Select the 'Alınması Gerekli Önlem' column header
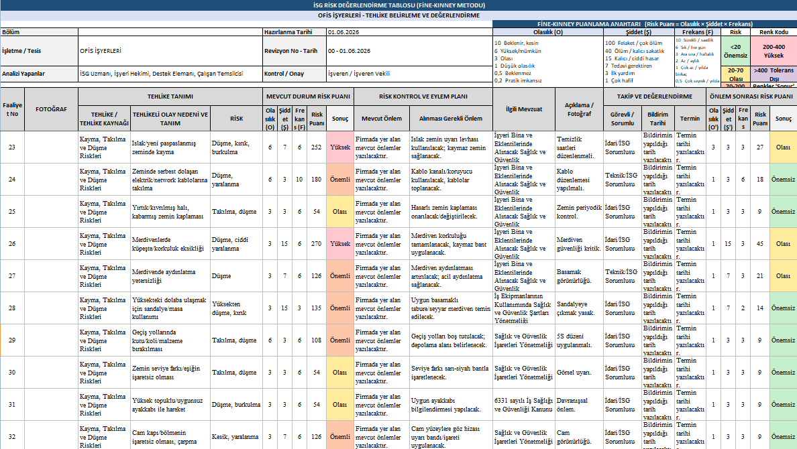This screenshot has height=449, width=797. coord(451,119)
